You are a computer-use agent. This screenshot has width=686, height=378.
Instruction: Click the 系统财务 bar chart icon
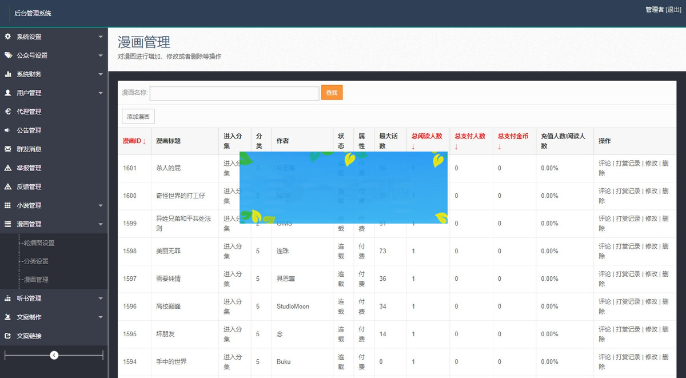tap(7, 74)
